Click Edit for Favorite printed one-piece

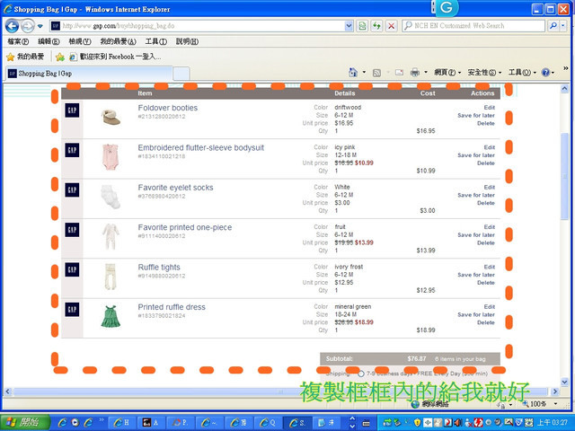(489, 227)
